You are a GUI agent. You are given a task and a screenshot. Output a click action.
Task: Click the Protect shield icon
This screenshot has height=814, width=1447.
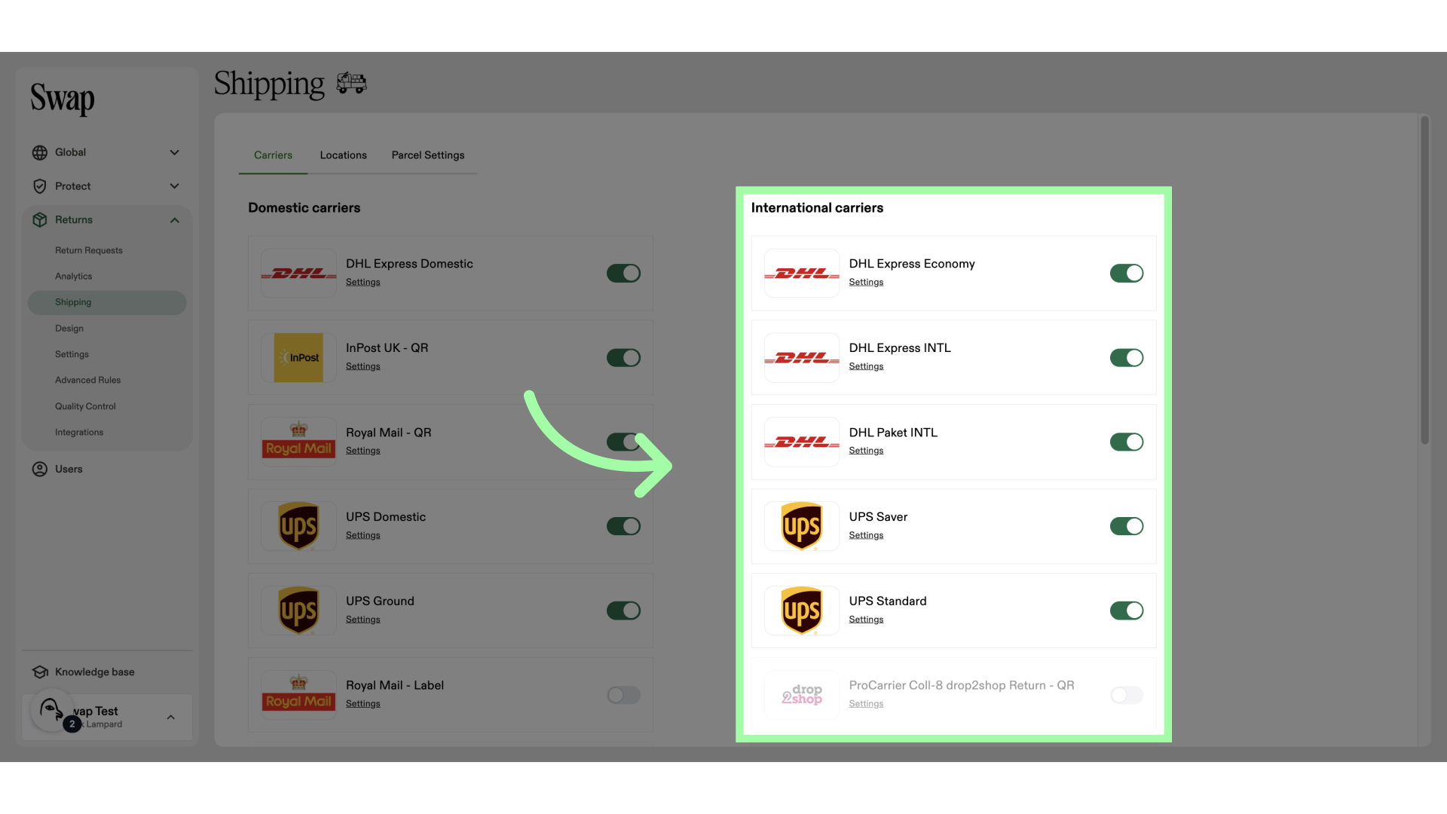(40, 186)
